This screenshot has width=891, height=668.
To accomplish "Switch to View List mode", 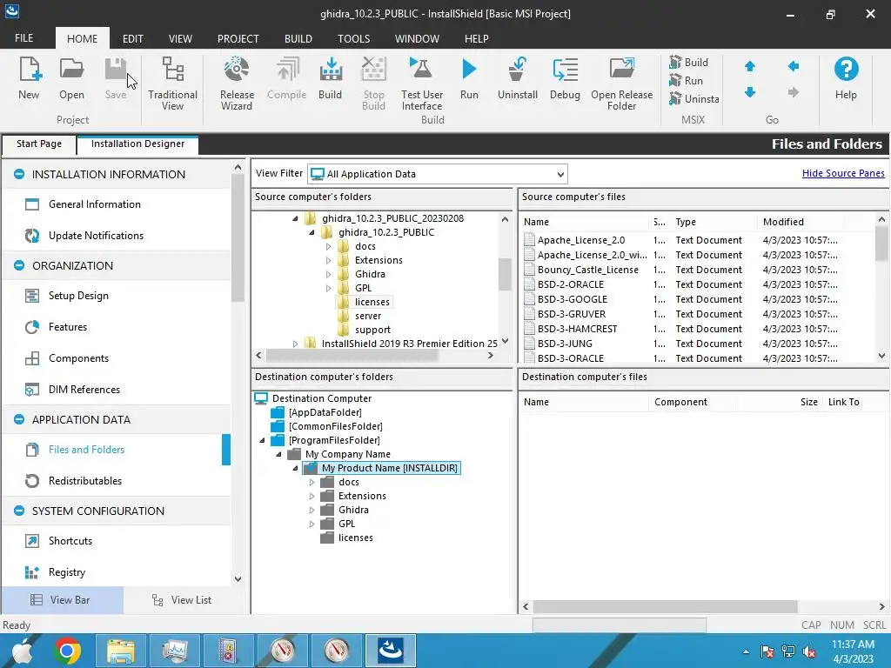I will pyautogui.click(x=182, y=600).
